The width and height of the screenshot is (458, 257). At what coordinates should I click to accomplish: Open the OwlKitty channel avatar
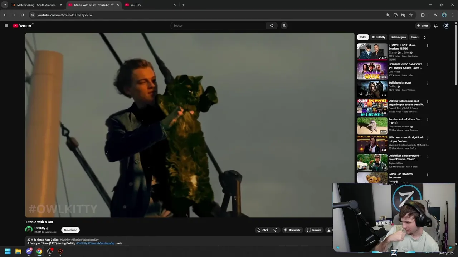[x=29, y=230]
